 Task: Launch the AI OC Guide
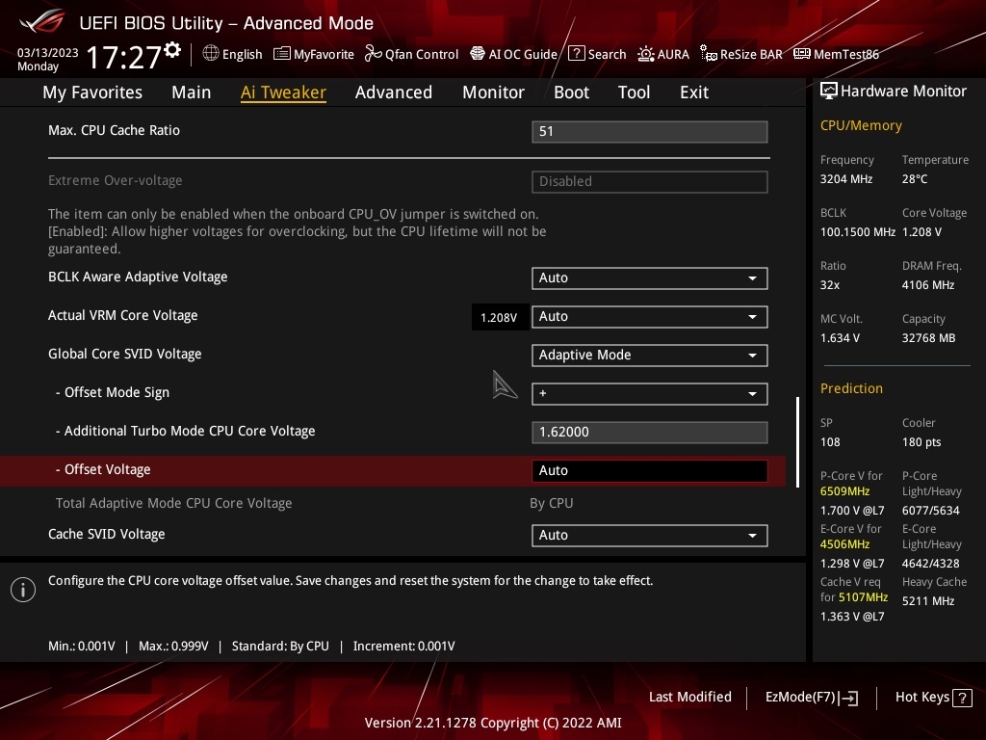pyautogui.click(x=513, y=54)
